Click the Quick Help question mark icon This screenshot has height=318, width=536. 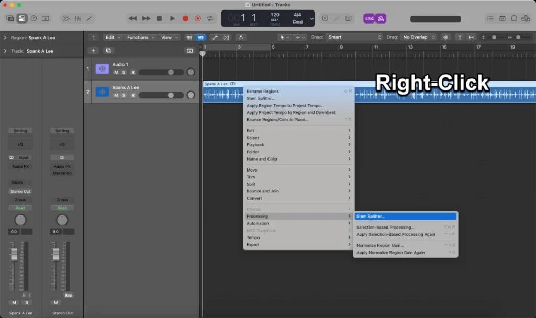click(33, 18)
